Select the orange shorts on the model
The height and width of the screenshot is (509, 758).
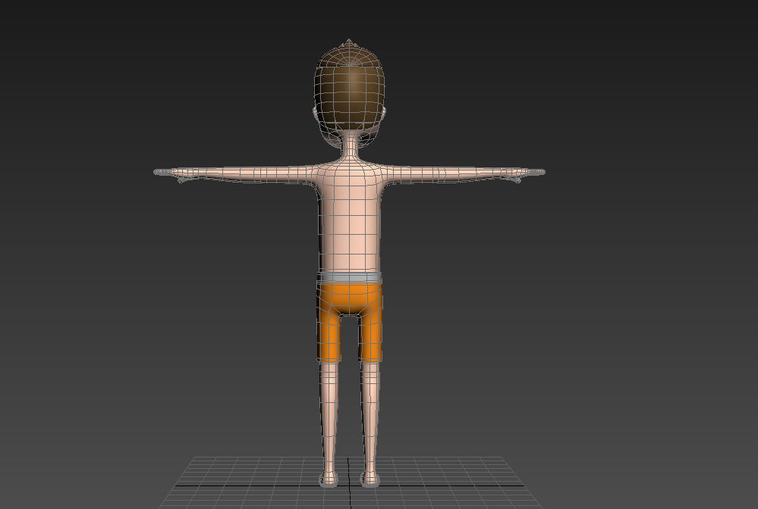[x=350, y=321]
